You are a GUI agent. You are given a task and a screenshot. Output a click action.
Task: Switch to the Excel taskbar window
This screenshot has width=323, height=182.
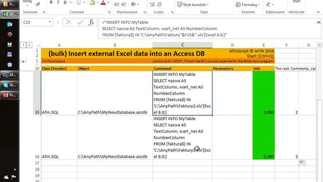click(x=10, y=14)
